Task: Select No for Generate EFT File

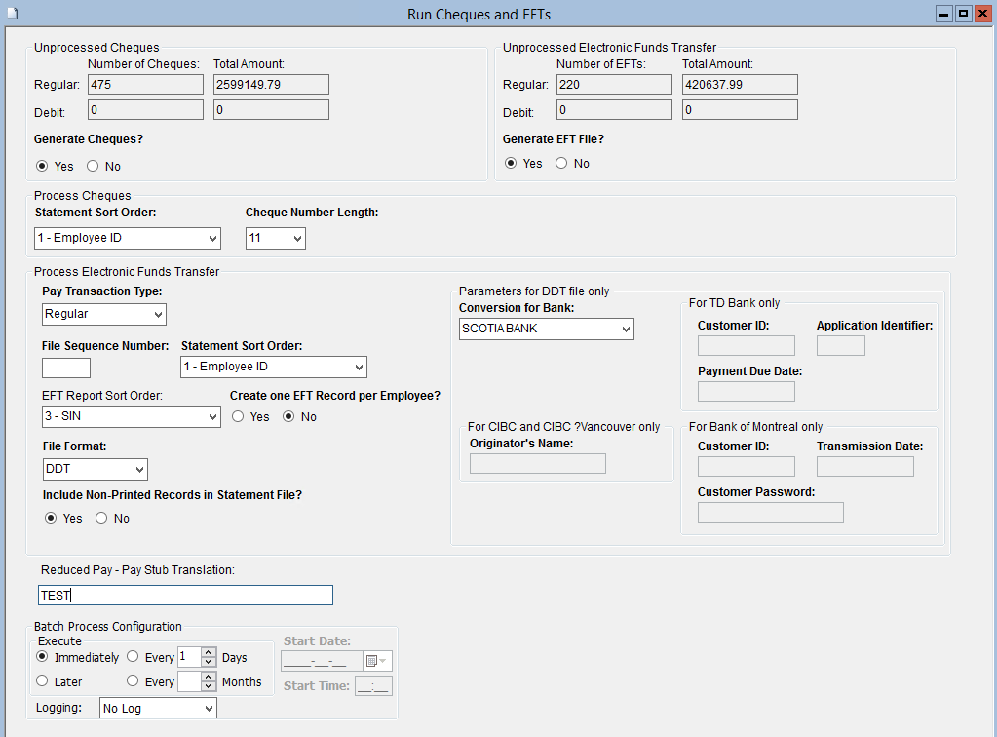Action: 561,164
